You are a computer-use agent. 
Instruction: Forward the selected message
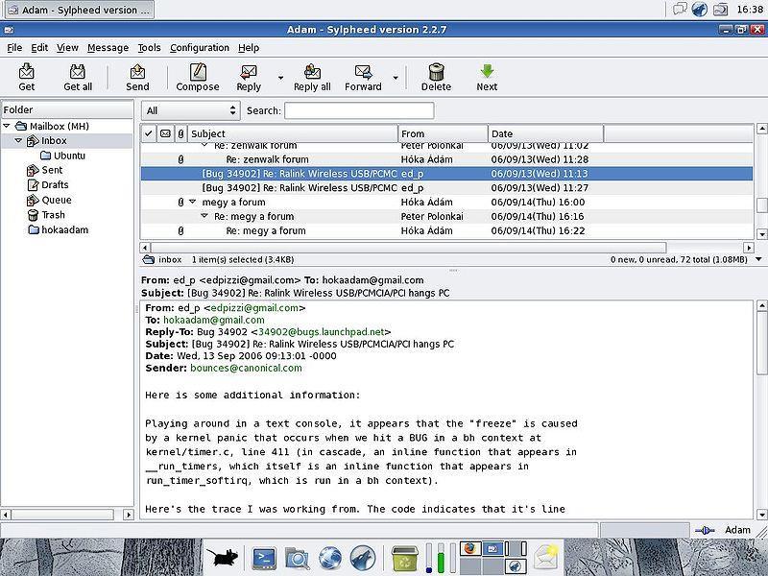(x=363, y=77)
